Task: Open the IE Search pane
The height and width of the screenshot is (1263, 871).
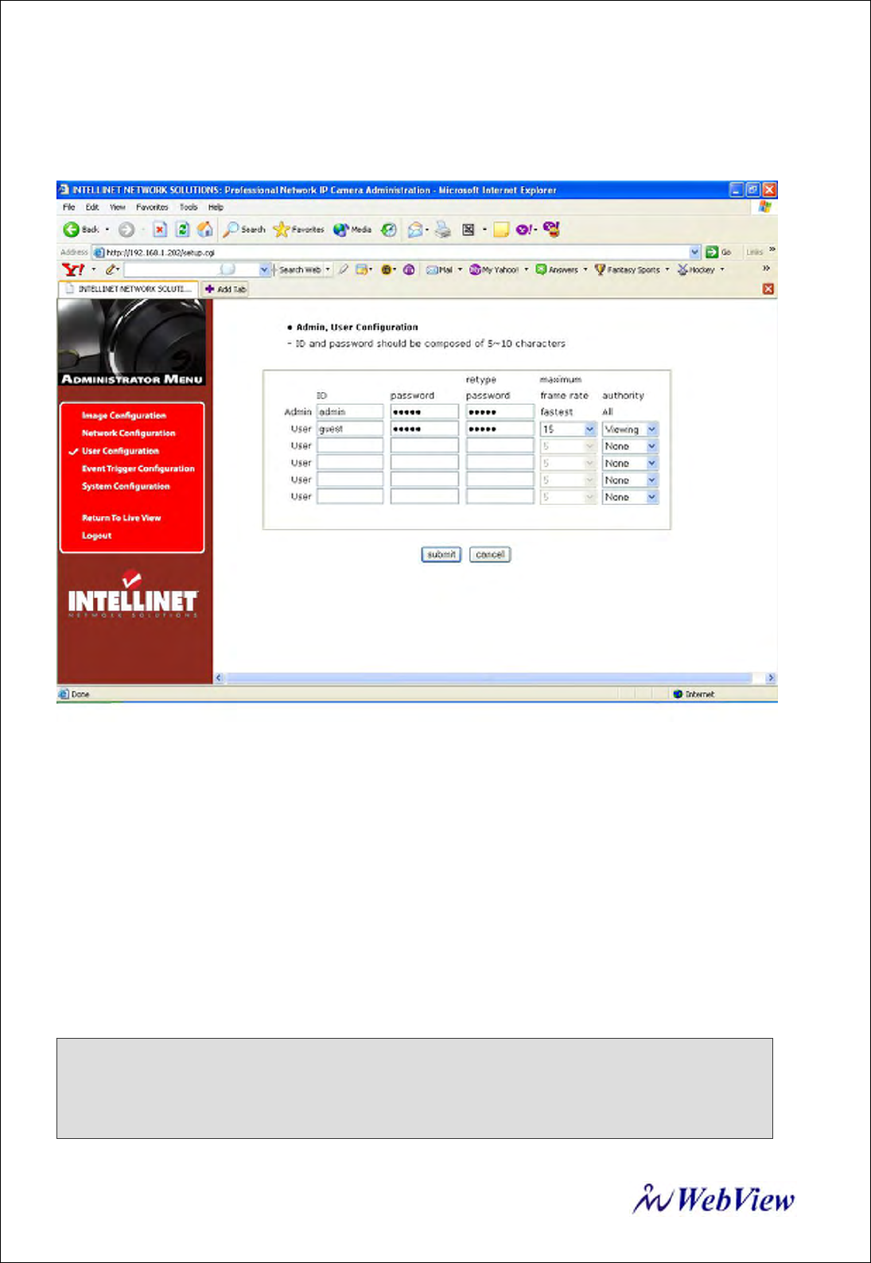Action: pos(244,229)
